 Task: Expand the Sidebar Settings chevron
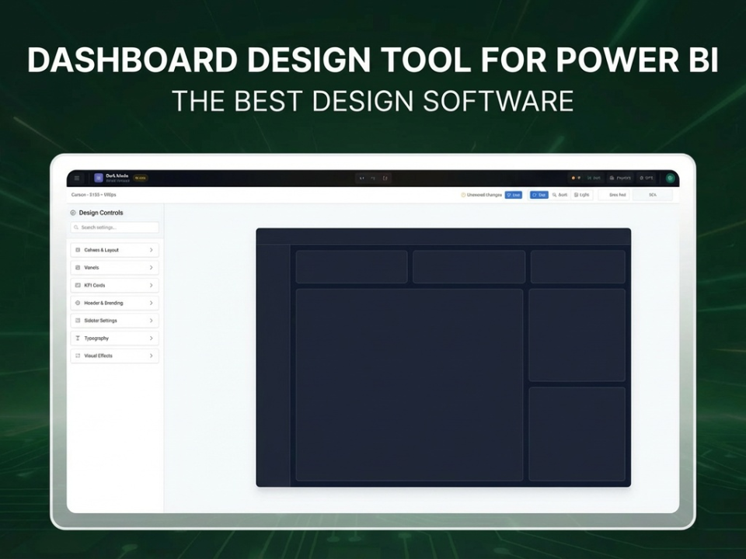pos(152,321)
